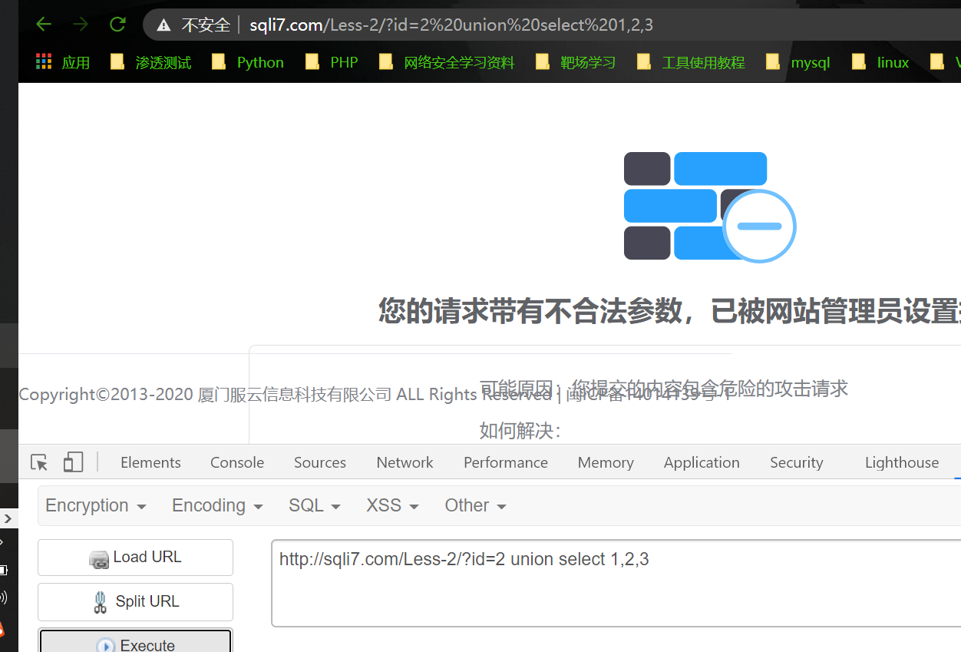The image size is (961, 652).
Task: Click the Load URL button
Action: [x=135, y=558]
